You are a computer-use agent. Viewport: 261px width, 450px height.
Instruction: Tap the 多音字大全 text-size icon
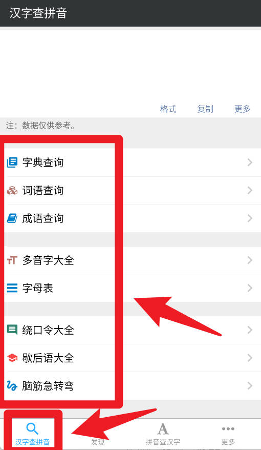12,260
